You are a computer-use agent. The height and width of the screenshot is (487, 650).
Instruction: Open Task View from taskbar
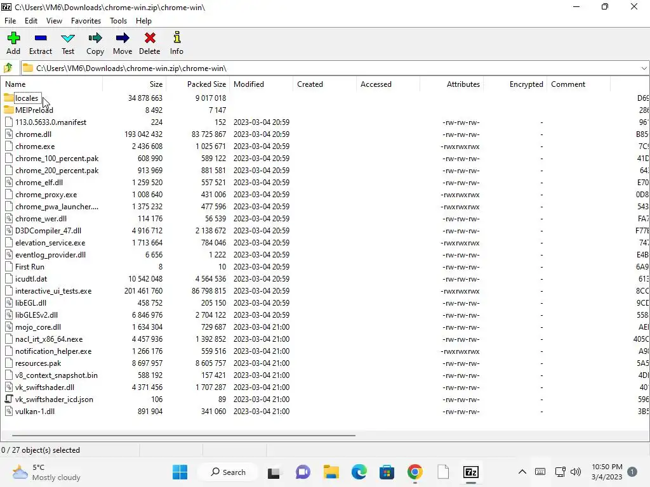(274, 472)
